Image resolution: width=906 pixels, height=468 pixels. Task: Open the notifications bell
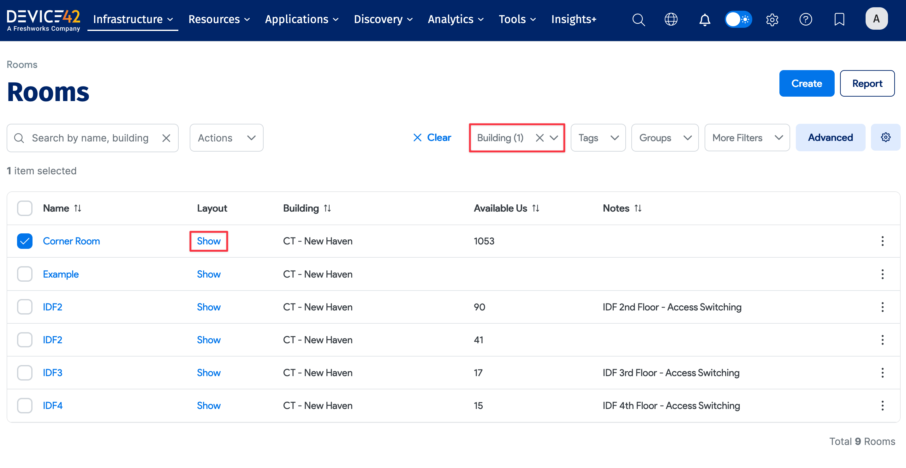point(705,19)
